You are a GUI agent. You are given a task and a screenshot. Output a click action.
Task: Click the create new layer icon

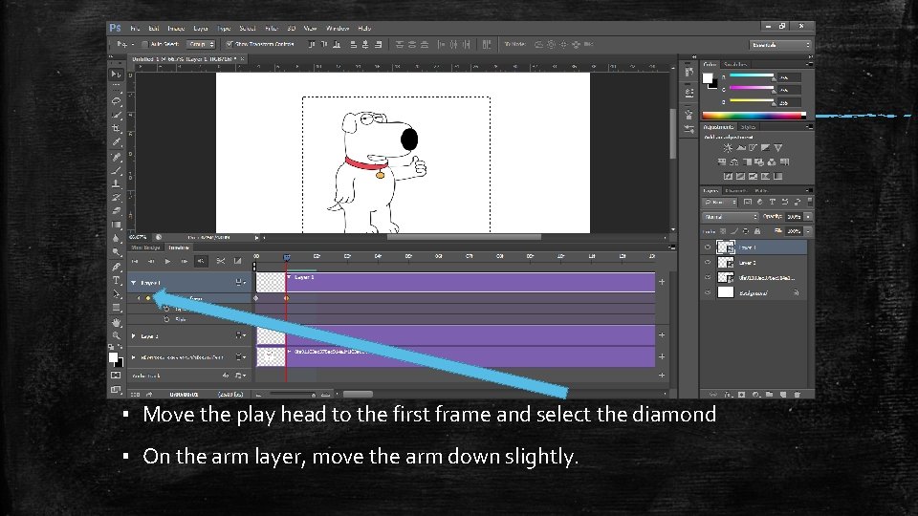pos(783,395)
